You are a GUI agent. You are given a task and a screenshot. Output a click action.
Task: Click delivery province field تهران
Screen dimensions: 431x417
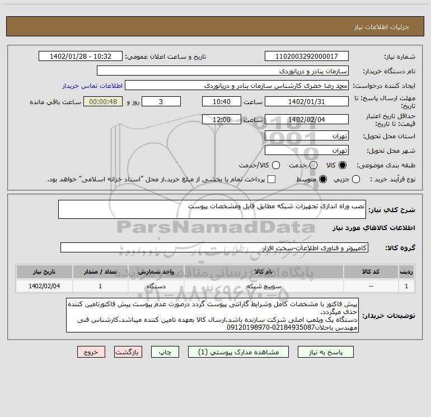tap(307, 135)
